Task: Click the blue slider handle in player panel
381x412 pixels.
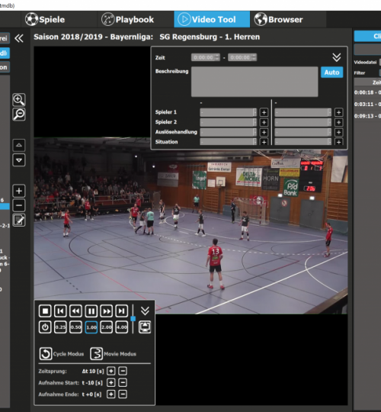Action: coord(133,318)
